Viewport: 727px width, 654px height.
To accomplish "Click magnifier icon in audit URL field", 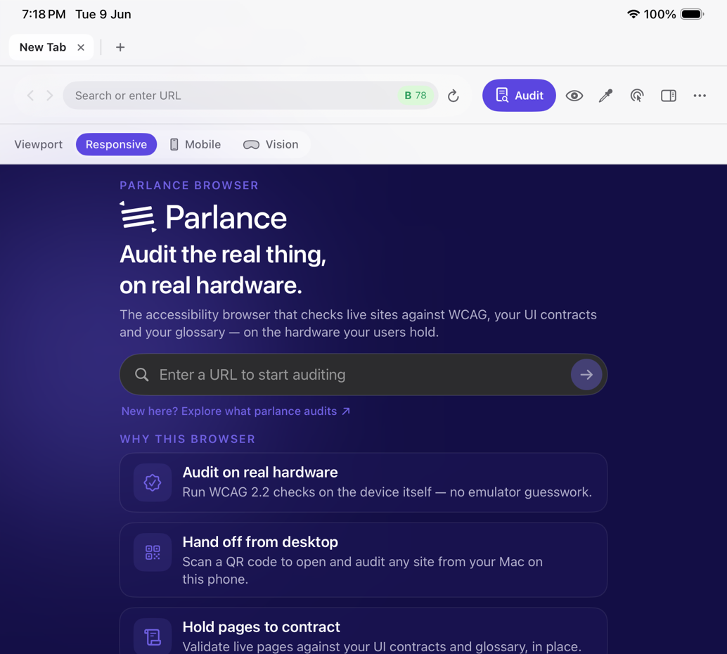I will pos(142,374).
